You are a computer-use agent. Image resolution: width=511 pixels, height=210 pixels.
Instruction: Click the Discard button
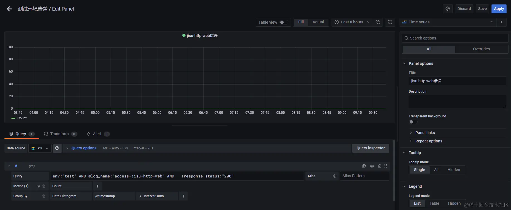click(x=464, y=9)
